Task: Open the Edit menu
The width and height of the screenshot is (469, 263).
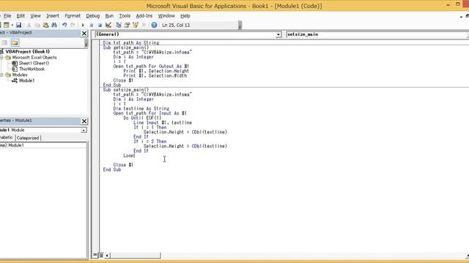Action: click(21, 16)
